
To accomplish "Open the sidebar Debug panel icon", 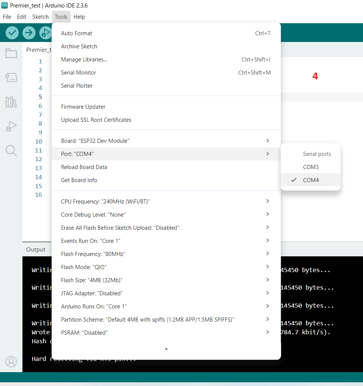I will click(11, 126).
